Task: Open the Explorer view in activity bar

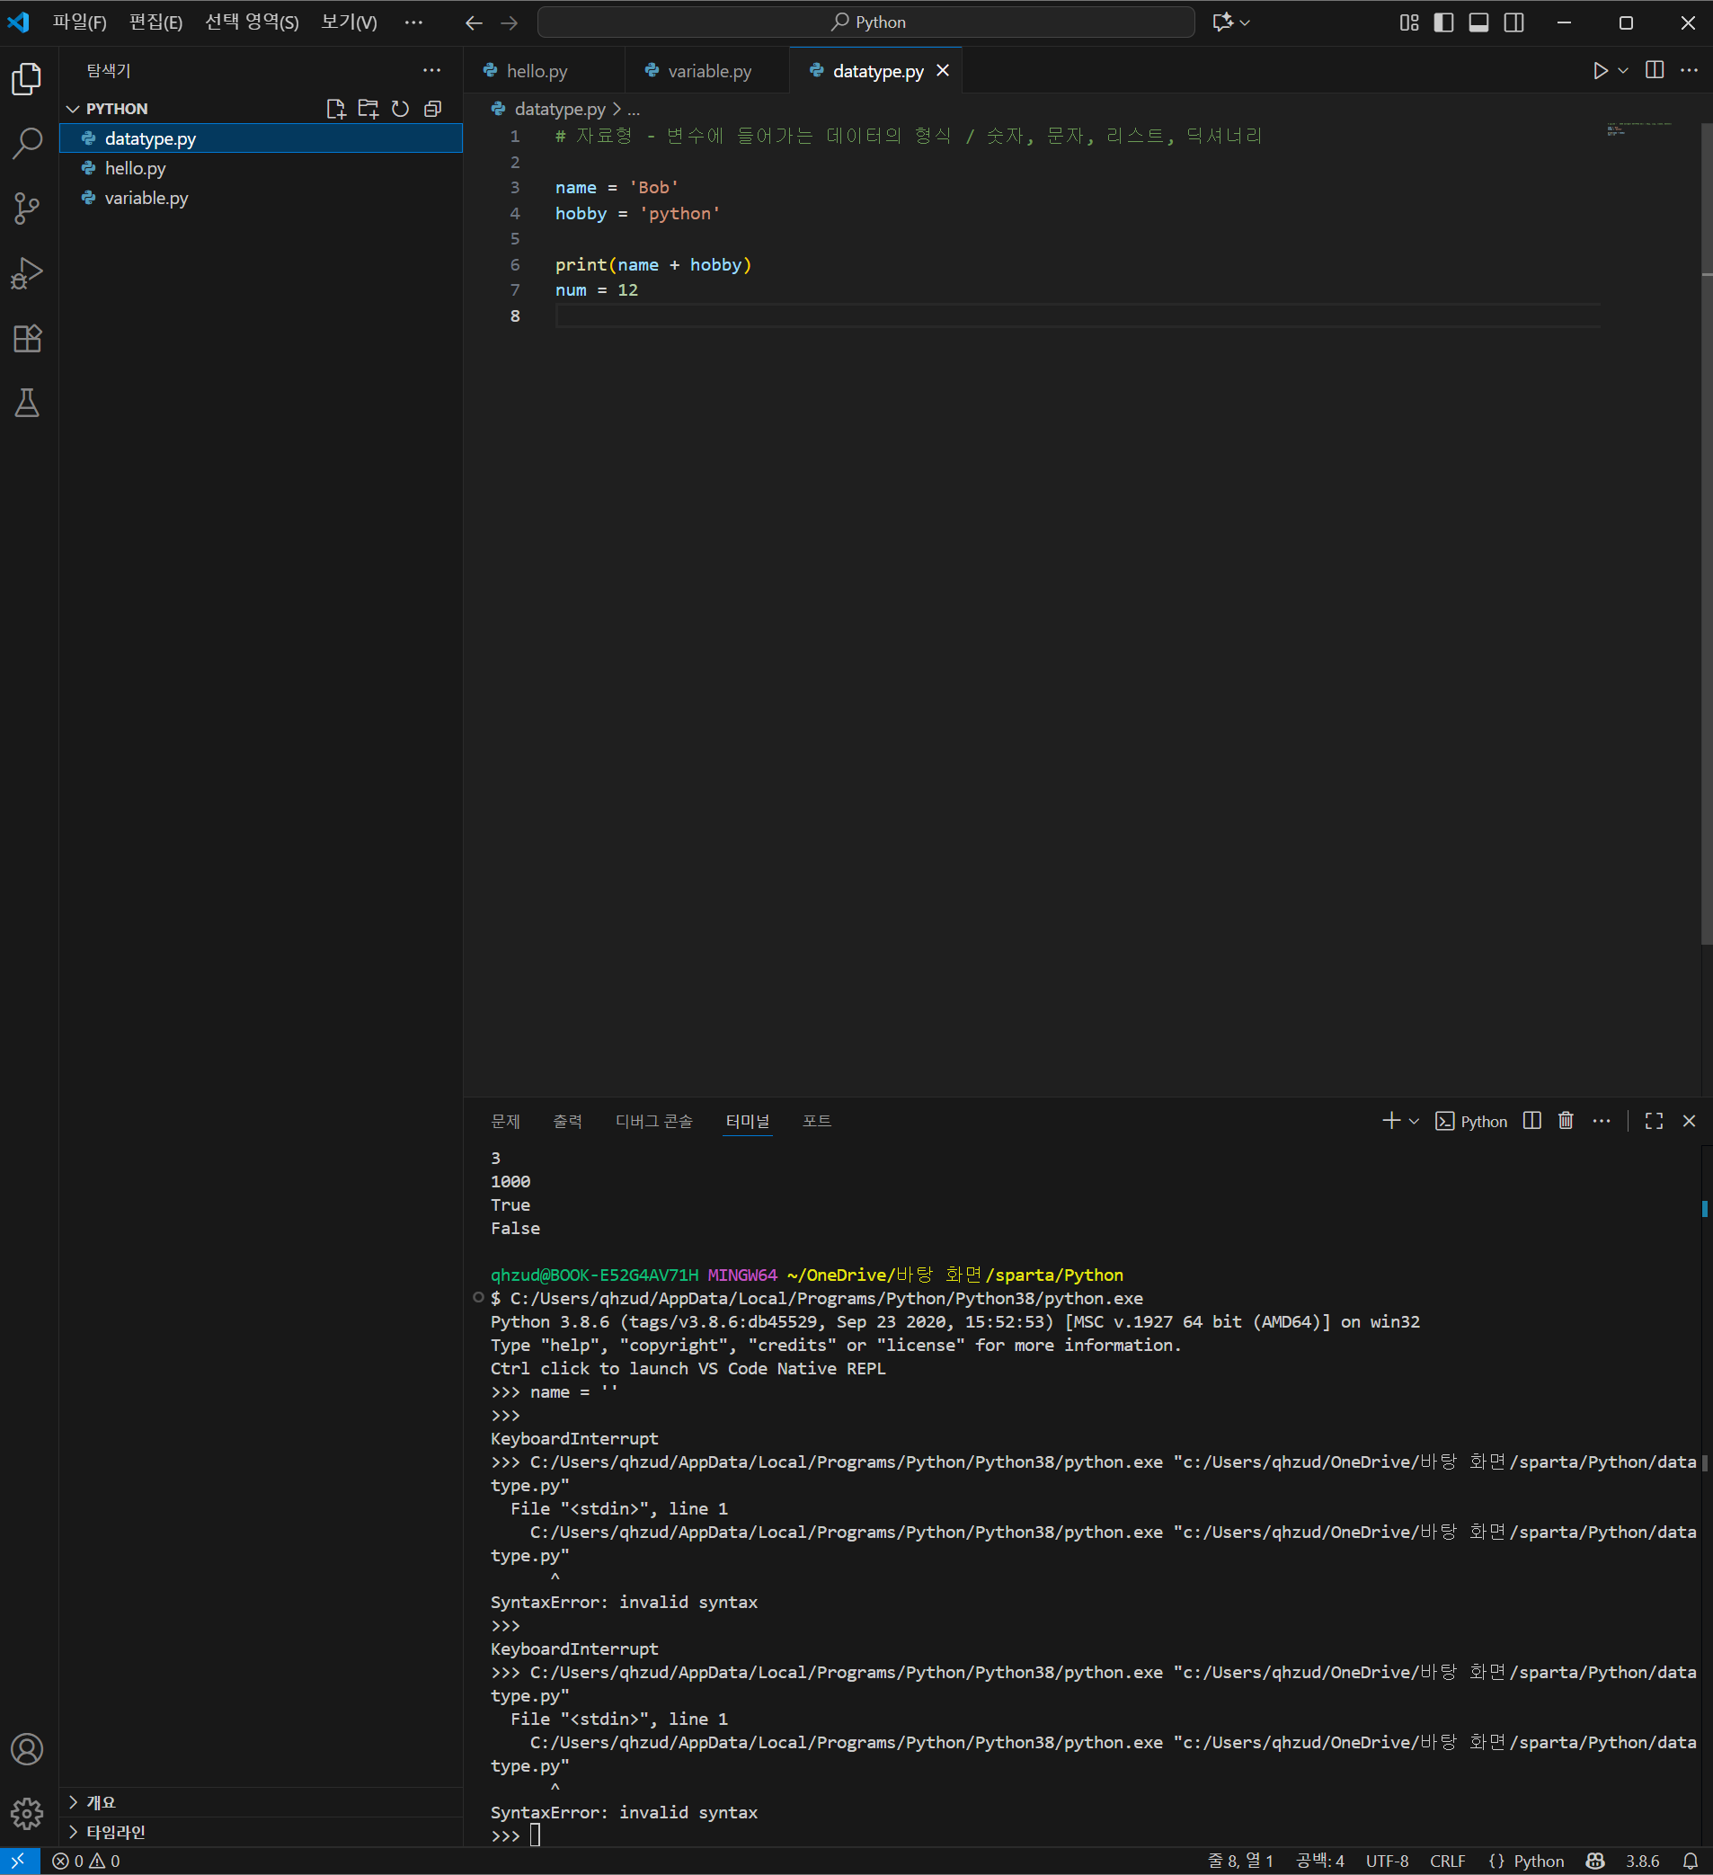Action: 27,79
